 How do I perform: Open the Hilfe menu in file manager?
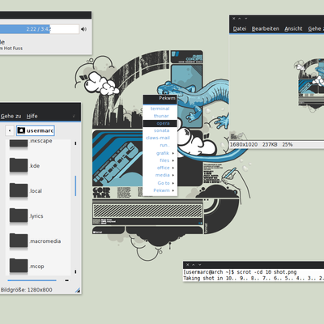pos(32,116)
